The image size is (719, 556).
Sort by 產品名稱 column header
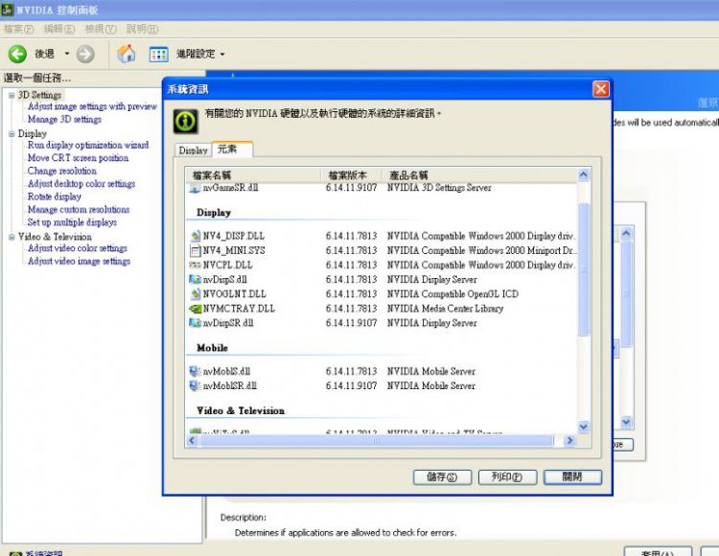tap(479, 175)
